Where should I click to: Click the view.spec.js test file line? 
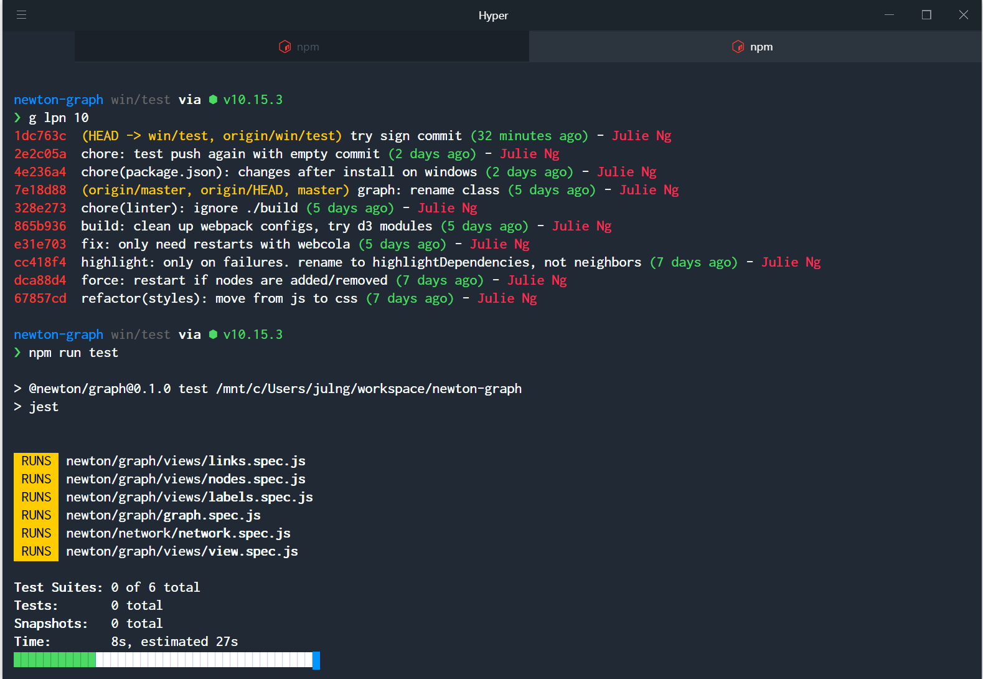182,551
